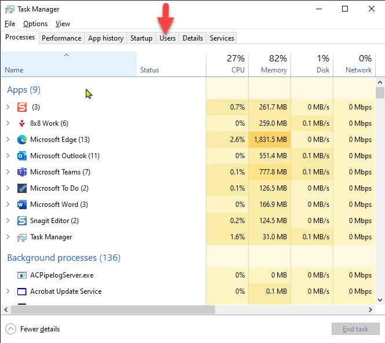Minimize the Task Manager window
Image resolution: width=385 pixels, height=343 pixels.
319,9
